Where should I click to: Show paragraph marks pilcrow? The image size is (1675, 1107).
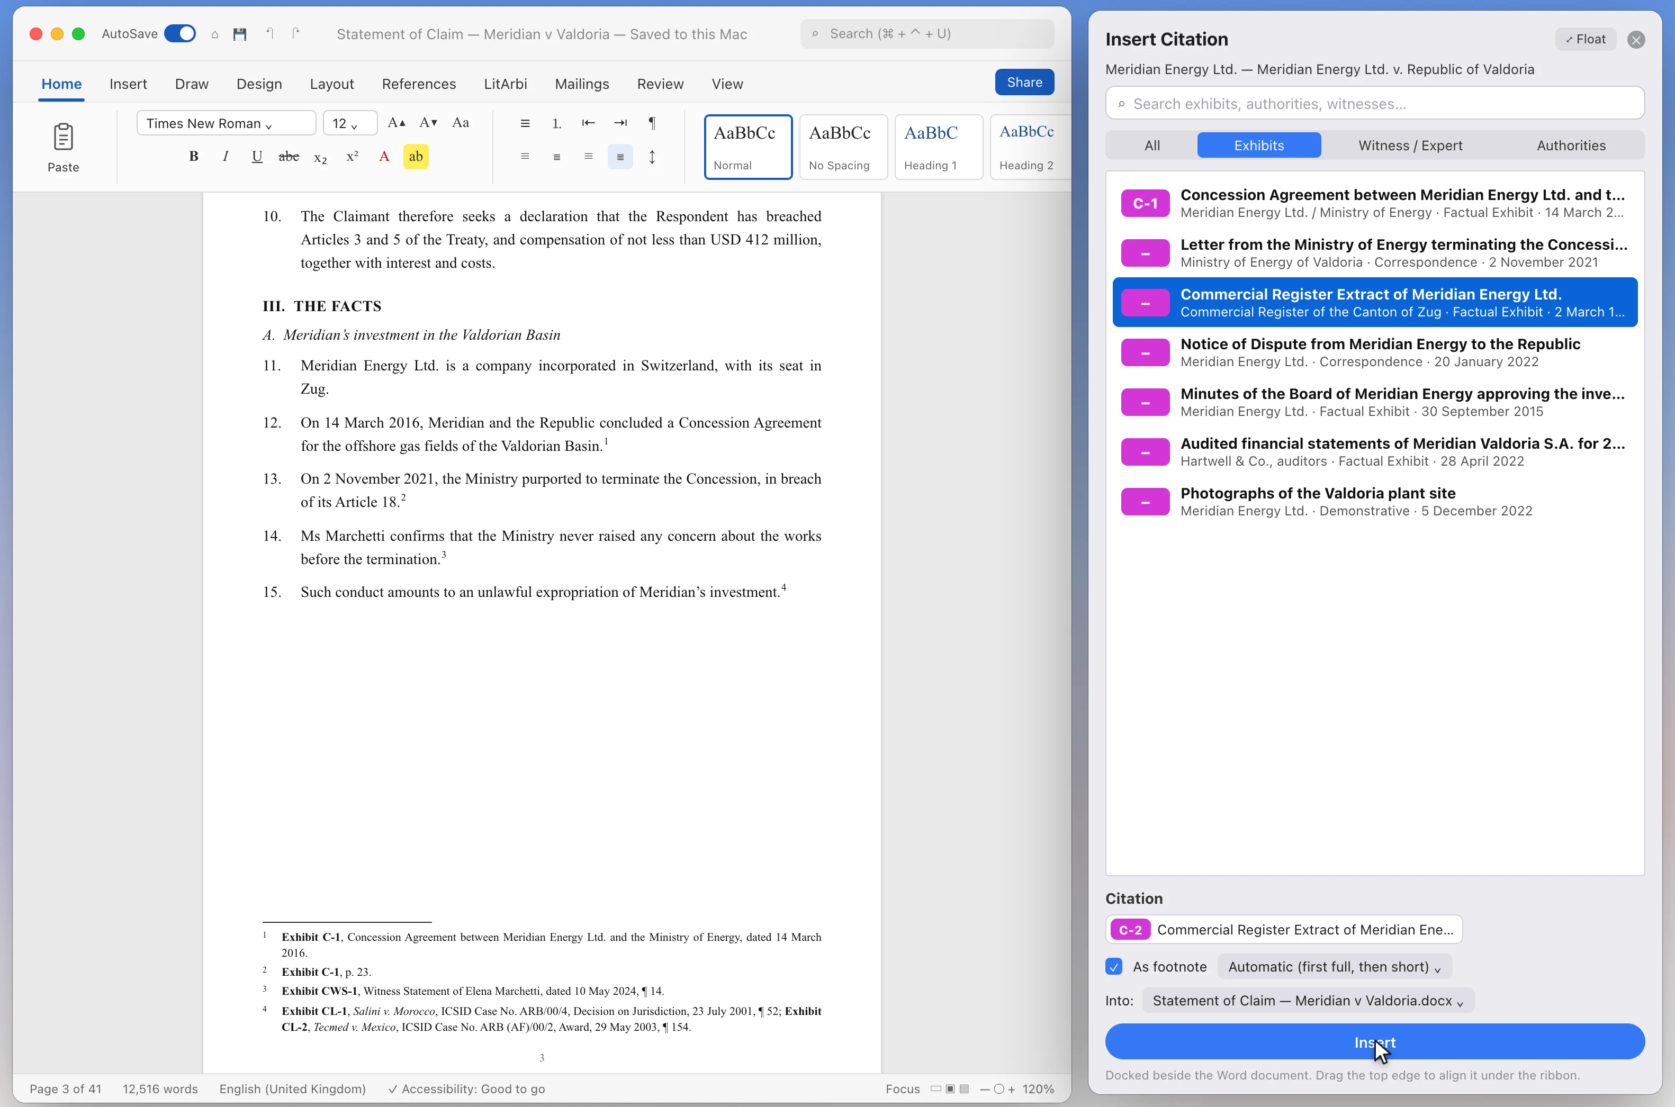[653, 123]
